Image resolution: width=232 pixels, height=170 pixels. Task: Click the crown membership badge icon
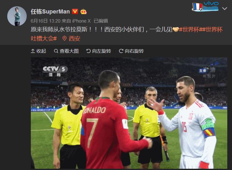pyautogui.click(x=83, y=12)
